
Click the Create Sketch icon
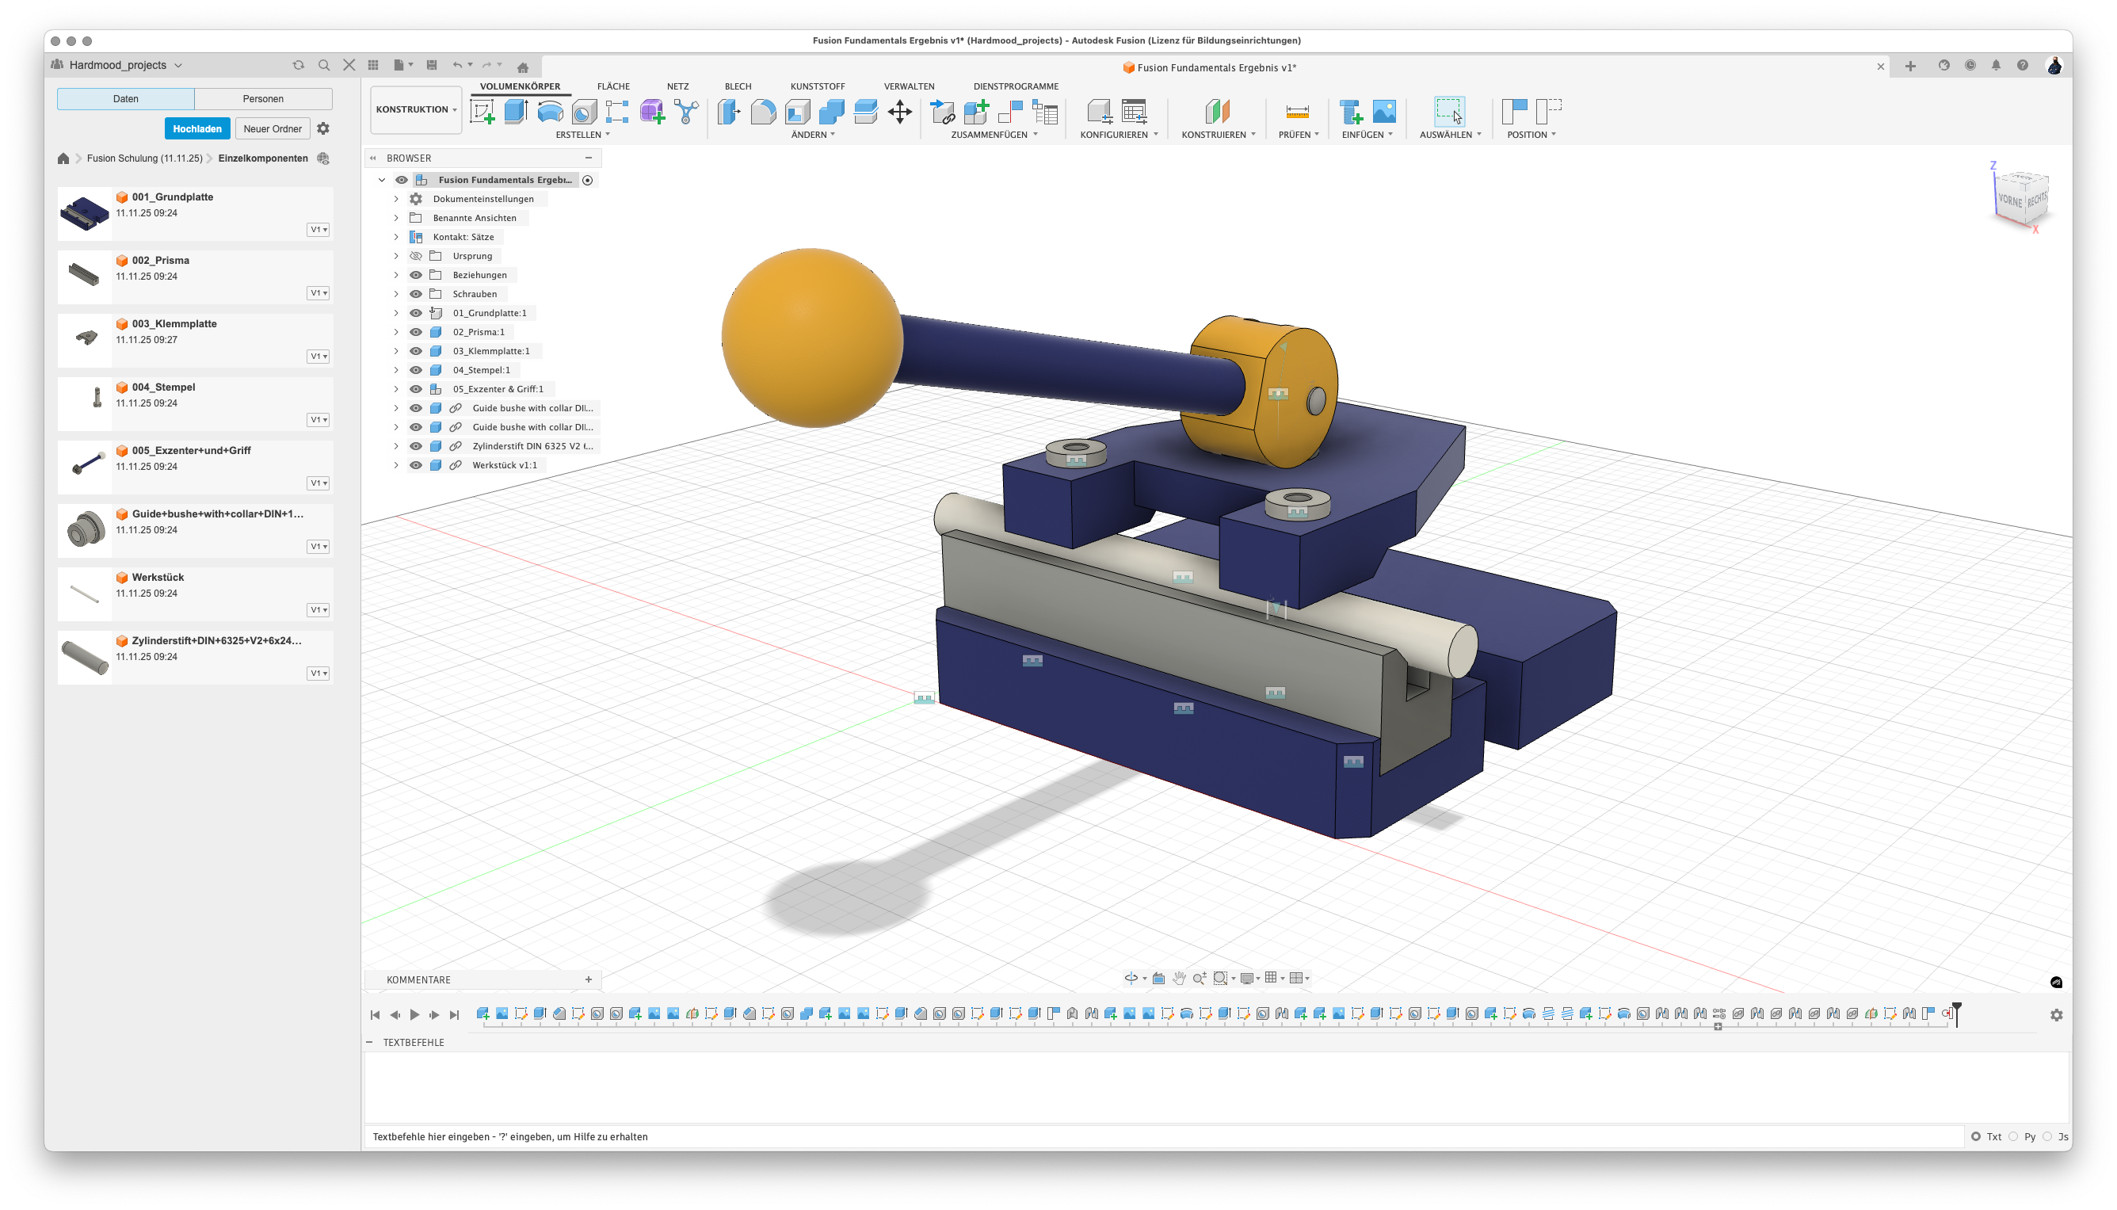482,112
